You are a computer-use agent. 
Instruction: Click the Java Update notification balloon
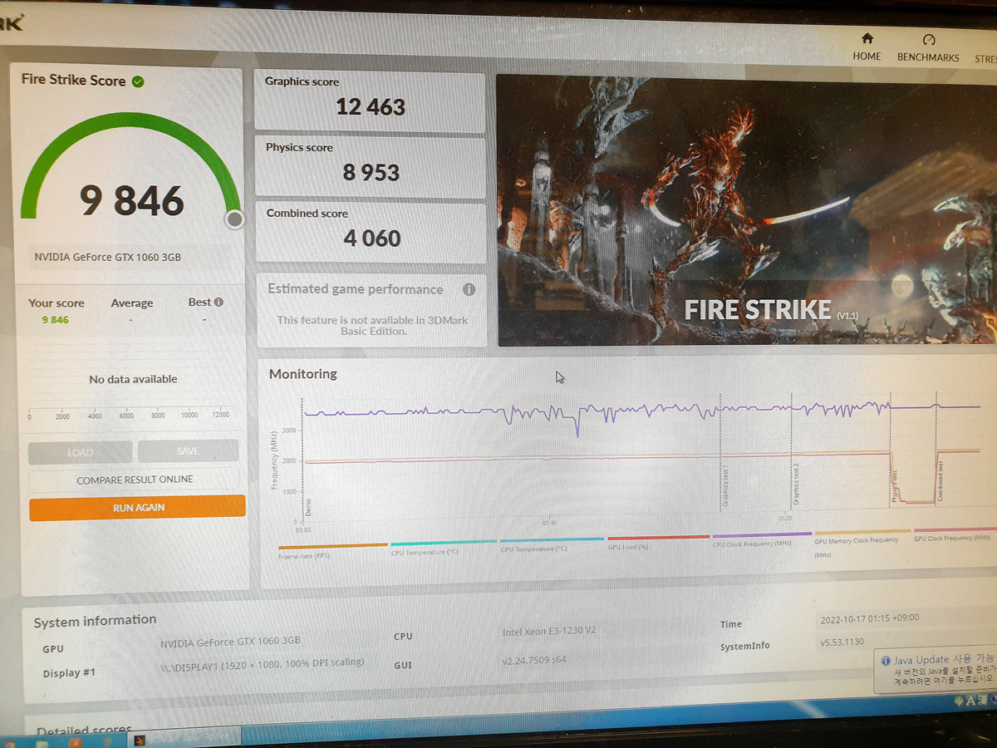point(936,672)
